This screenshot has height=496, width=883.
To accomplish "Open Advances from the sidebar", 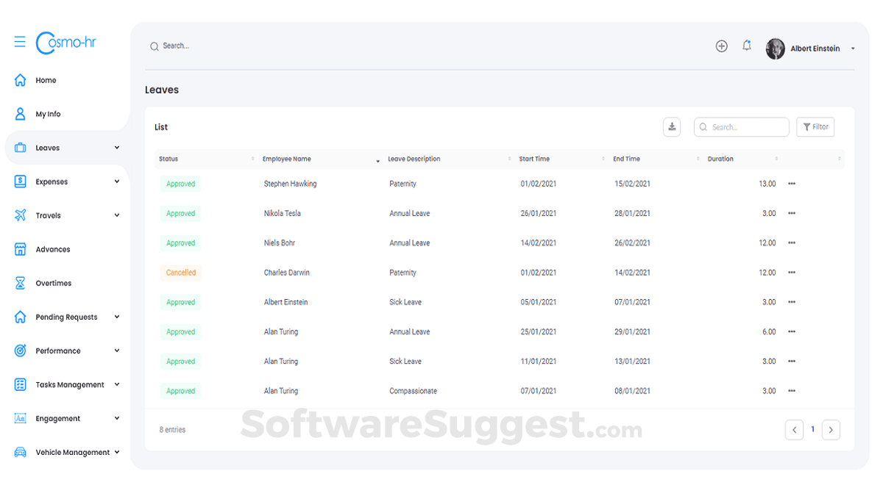I will [x=53, y=249].
